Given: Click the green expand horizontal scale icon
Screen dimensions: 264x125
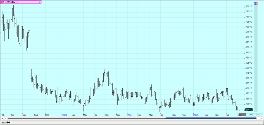Looking at the screenshot, I should pyautogui.click(x=258, y=115).
